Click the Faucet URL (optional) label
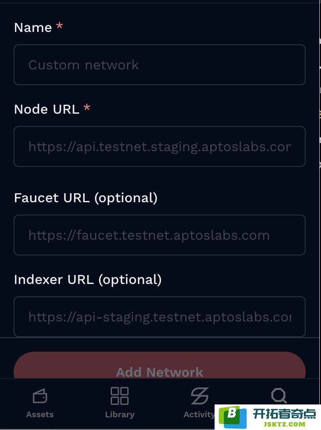 click(86, 198)
